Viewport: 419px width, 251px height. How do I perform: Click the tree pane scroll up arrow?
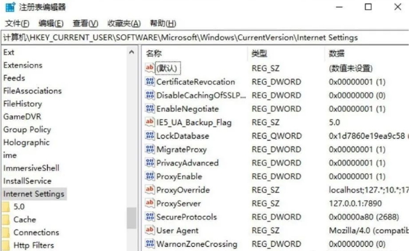(x=132, y=54)
